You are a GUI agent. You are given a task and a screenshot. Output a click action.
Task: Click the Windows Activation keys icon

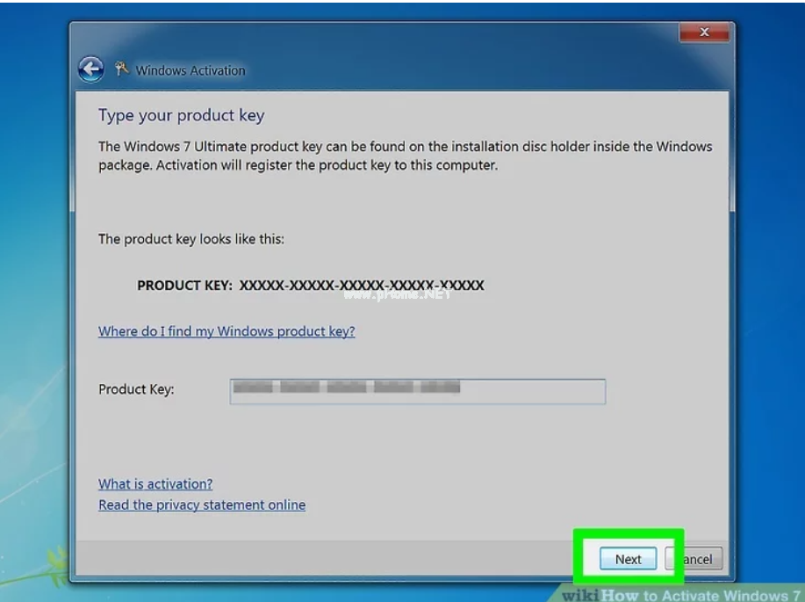[x=122, y=69]
